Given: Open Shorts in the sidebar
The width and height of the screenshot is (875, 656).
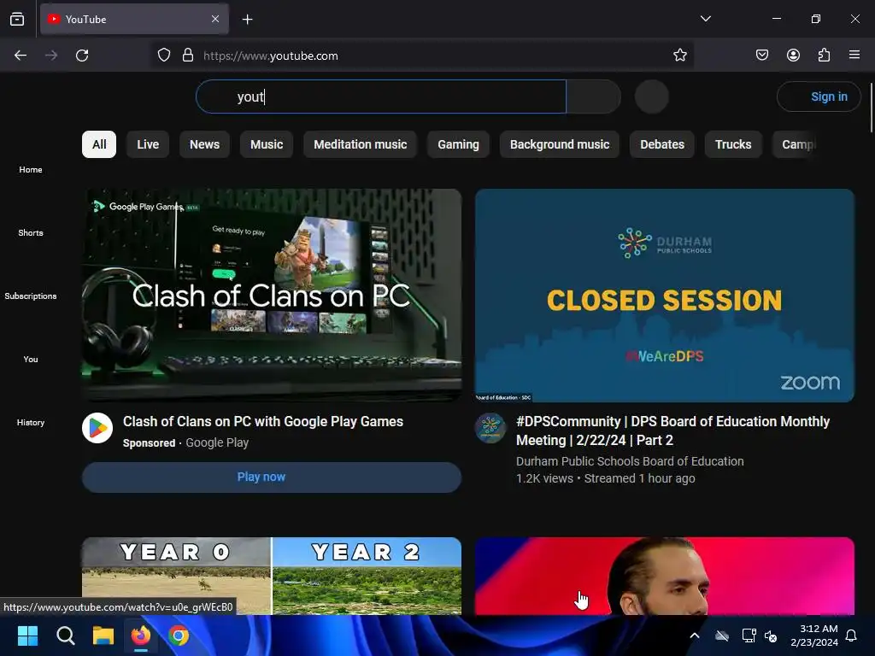Looking at the screenshot, I should coord(31,232).
